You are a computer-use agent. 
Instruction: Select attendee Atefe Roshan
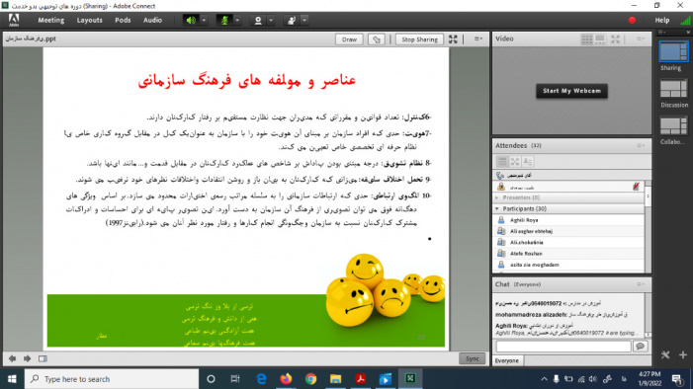pyautogui.click(x=568, y=254)
